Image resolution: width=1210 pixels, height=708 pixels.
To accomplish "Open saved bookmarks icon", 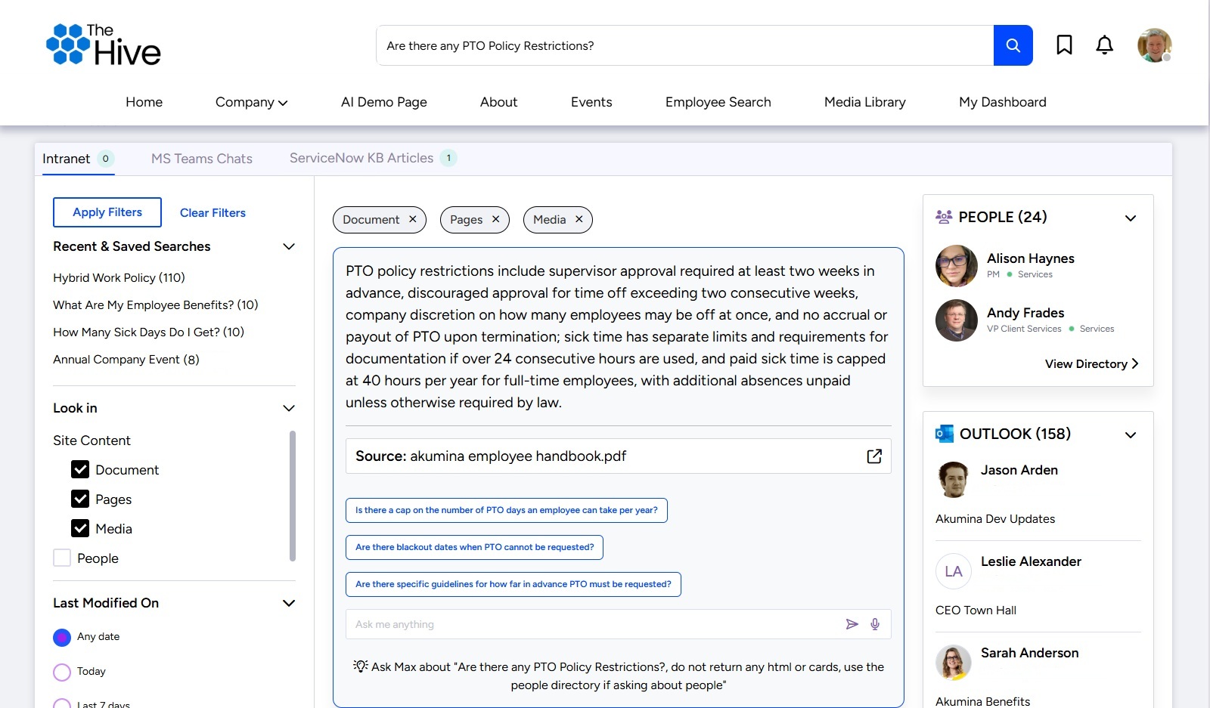I will tap(1064, 45).
